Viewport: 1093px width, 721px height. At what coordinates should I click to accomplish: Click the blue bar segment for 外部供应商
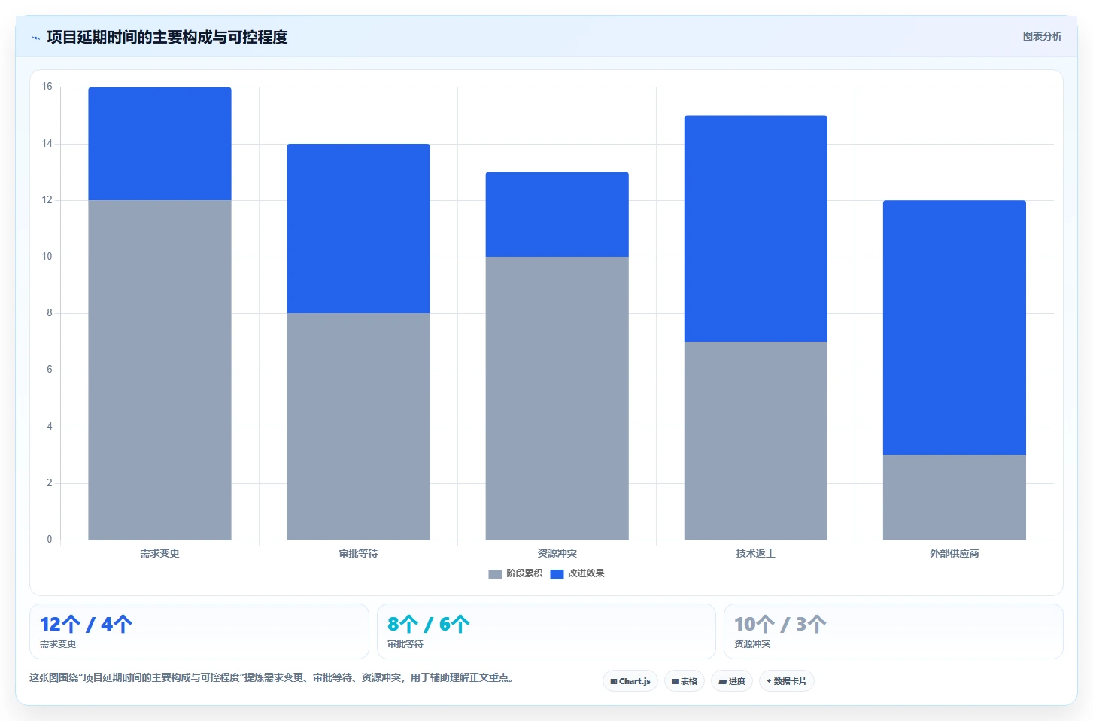click(x=954, y=327)
